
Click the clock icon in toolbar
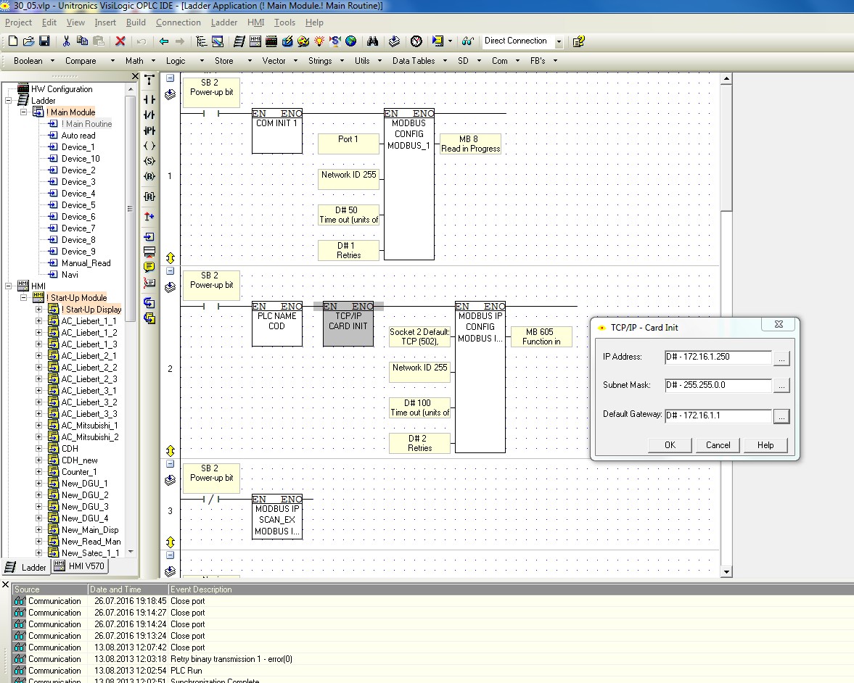(x=416, y=41)
